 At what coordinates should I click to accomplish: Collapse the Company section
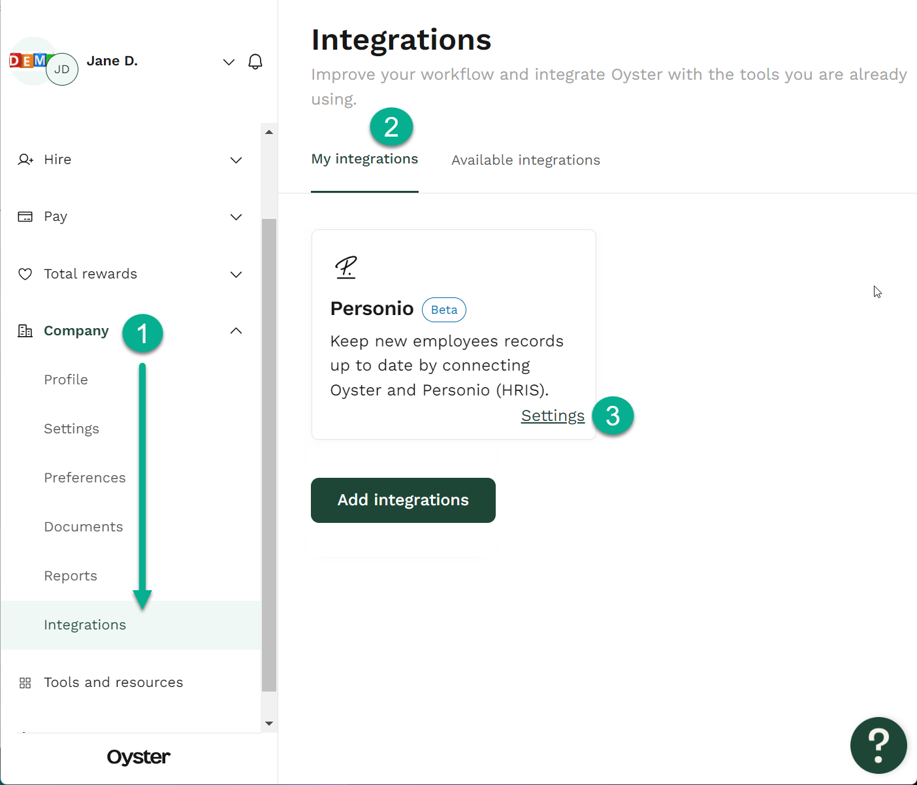pyautogui.click(x=236, y=331)
